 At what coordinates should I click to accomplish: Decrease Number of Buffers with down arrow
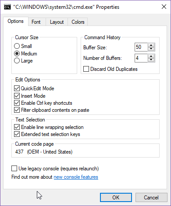[151, 60]
